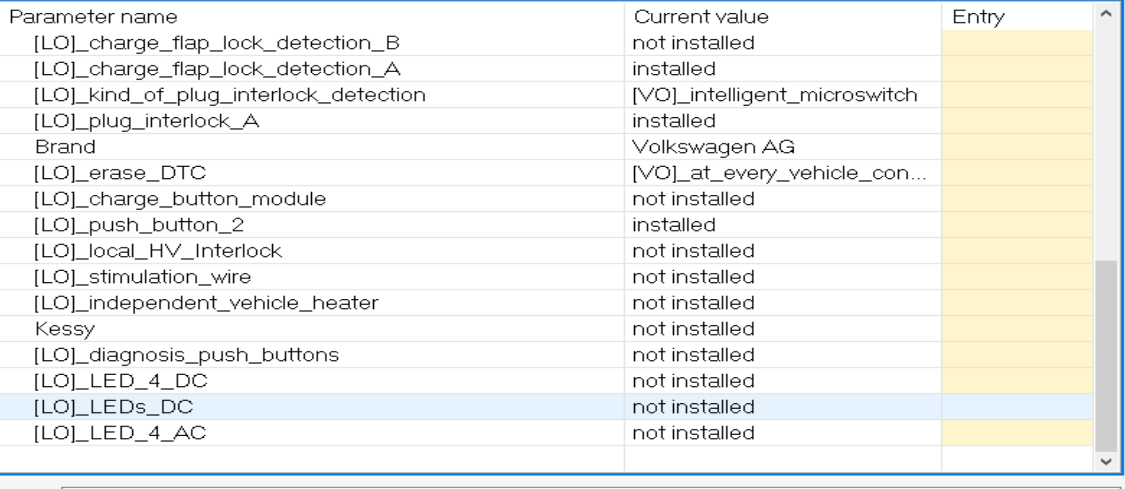Open Entry cell for [LO]_charge_button_module
1125x489 pixels.
pos(1016,199)
